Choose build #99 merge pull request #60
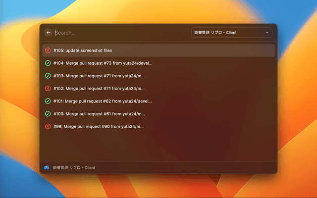 (x=98, y=126)
